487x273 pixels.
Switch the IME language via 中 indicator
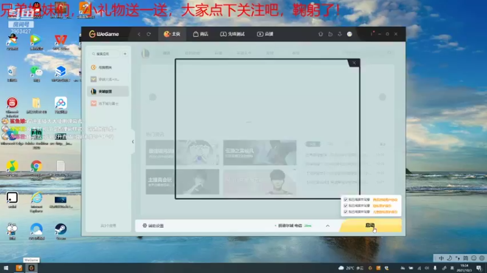[x=441, y=258]
